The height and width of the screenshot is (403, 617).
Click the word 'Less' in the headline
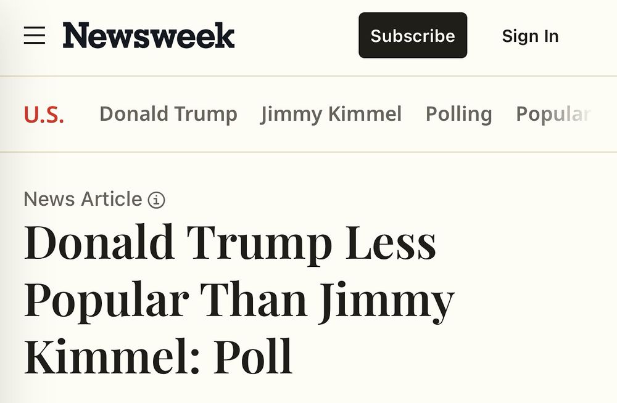[x=391, y=243]
